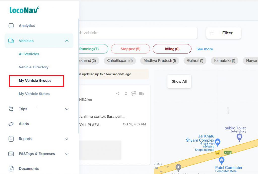Toggle the Stopped (5) status filter

[x=130, y=49]
